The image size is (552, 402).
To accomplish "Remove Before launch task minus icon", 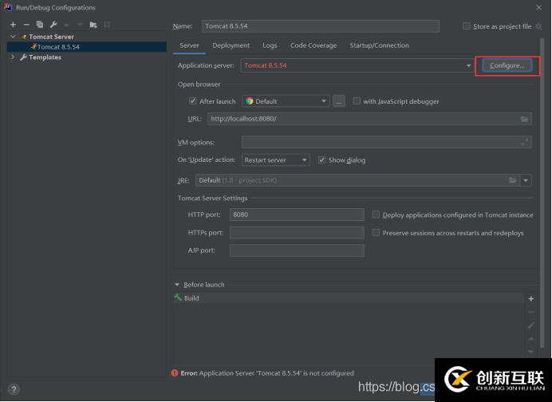I will 531,312.
